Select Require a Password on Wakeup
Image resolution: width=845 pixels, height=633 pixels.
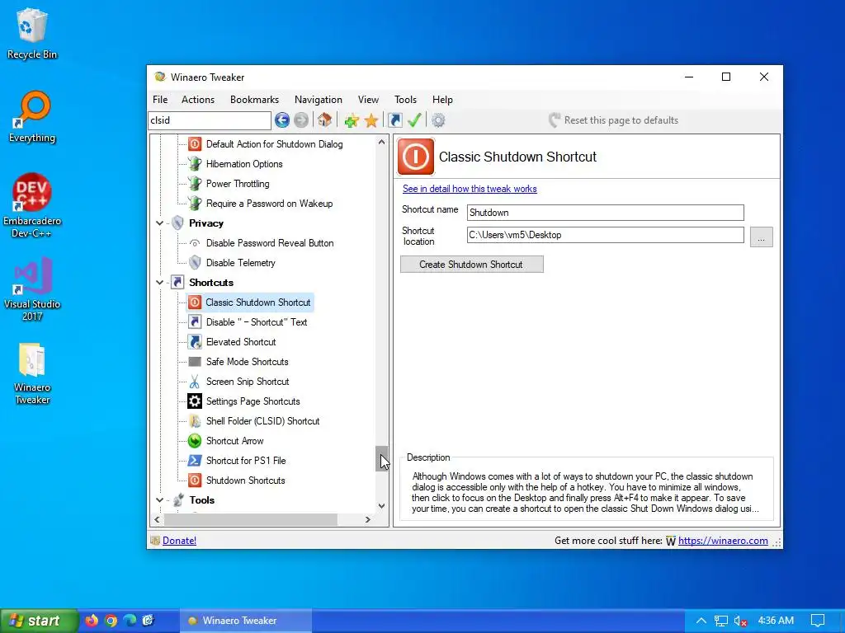point(270,204)
